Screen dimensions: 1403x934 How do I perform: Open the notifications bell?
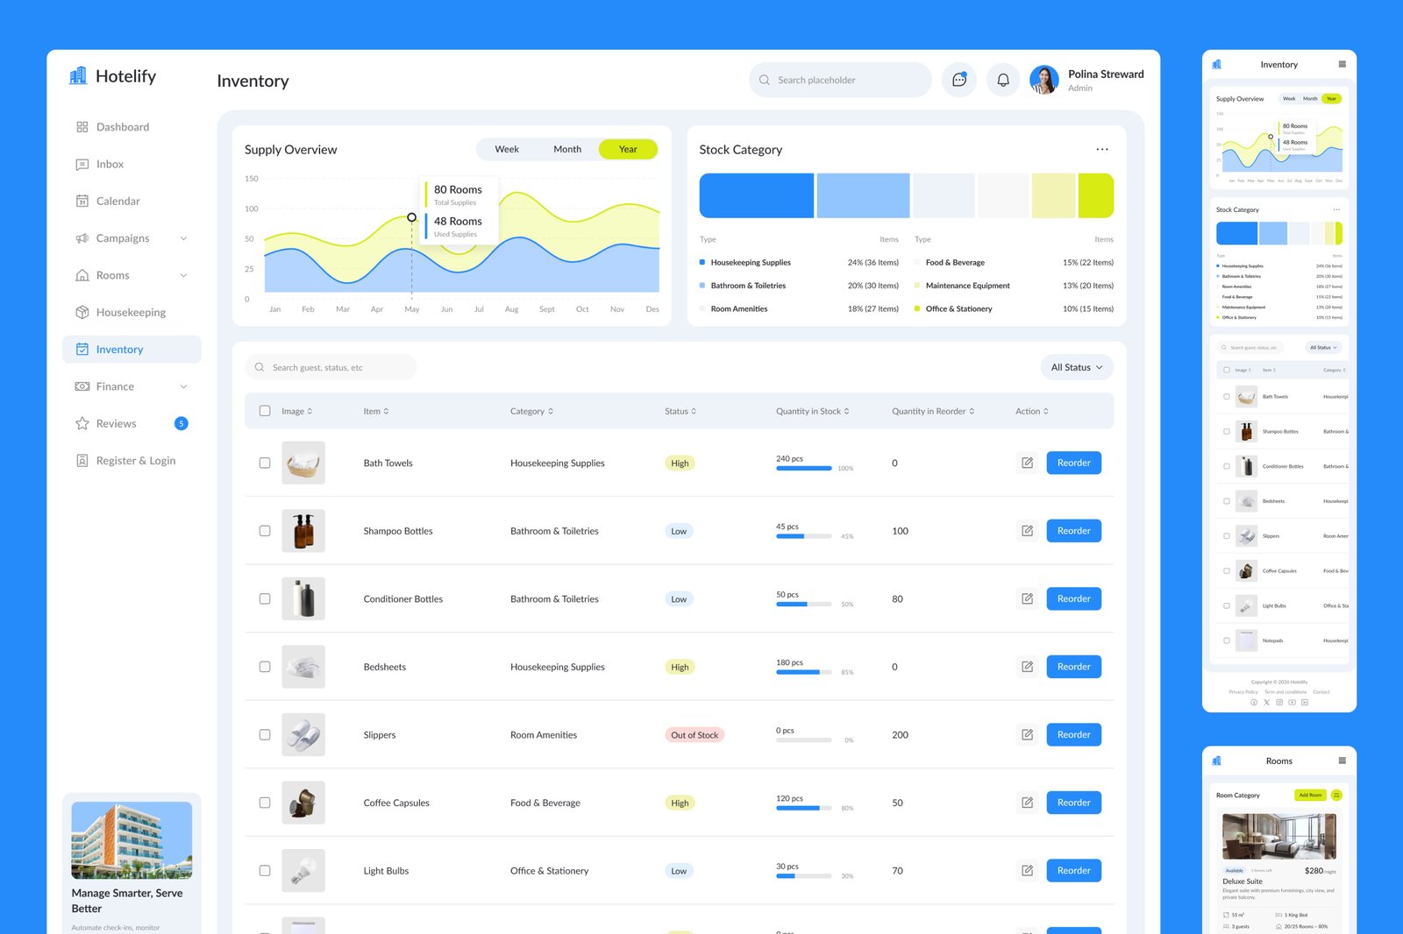(x=1002, y=80)
